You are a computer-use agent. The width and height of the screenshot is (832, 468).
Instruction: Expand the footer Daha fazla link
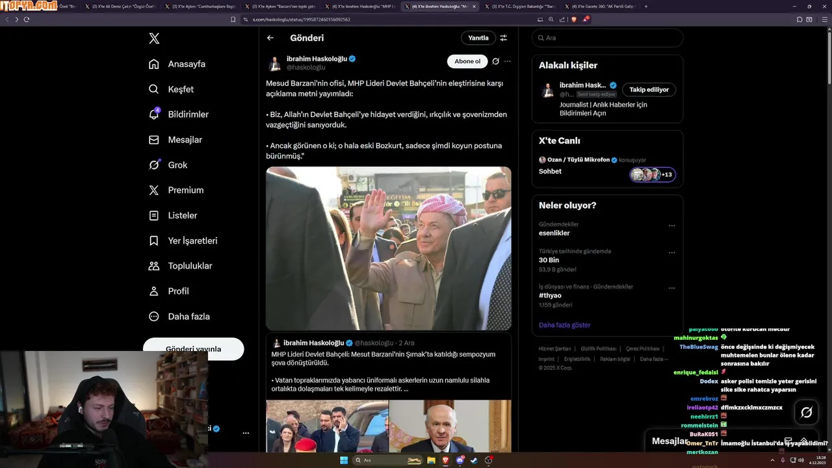[x=653, y=359]
